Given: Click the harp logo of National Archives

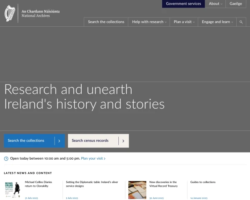Looking at the screenshot, I should pos(10,13).
